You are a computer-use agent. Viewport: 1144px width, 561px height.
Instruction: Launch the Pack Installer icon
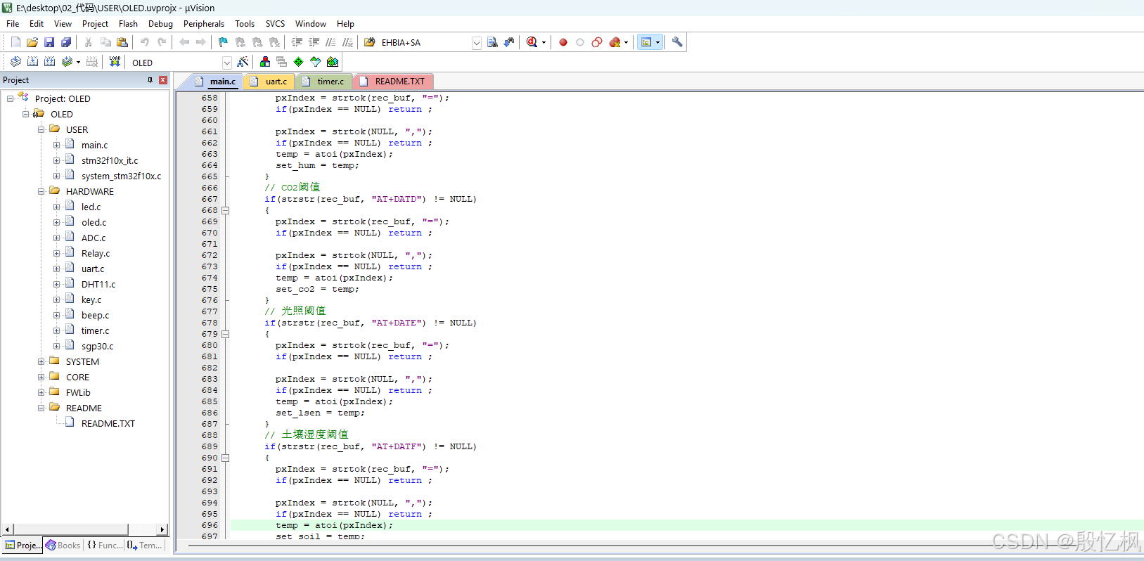[x=333, y=62]
